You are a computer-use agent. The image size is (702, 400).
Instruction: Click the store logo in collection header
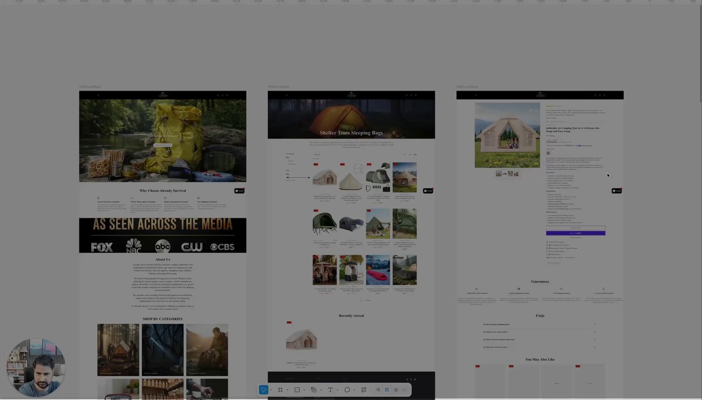(x=351, y=95)
